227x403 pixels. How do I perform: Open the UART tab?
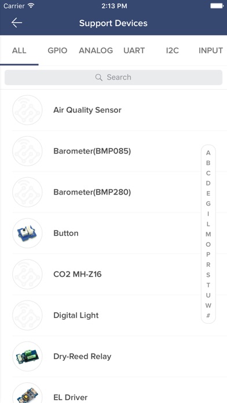tap(134, 50)
